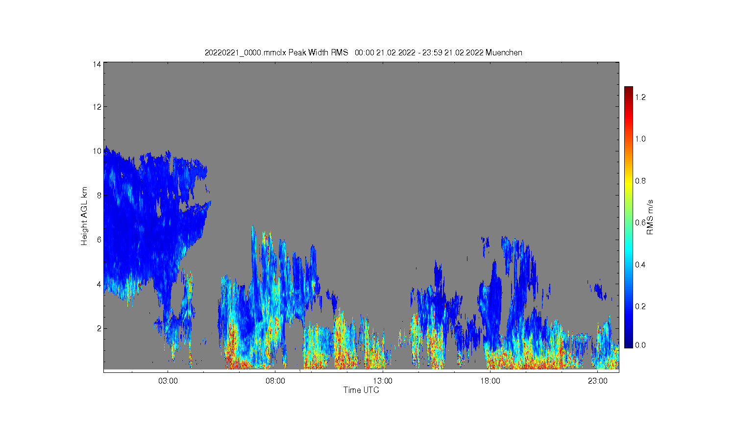This screenshot has height=441, width=735.
Task: Click the plot title text
Action: click(363, 52)
